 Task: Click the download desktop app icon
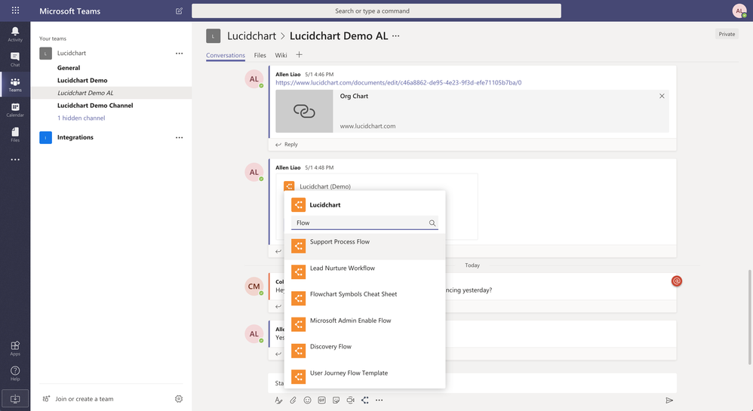15,398
